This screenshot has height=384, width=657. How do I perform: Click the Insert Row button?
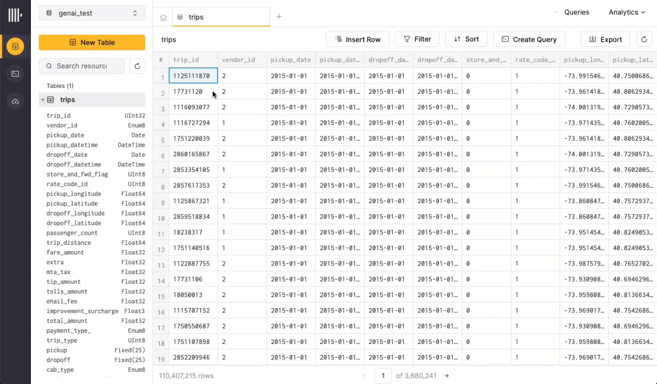pyautogui.click(x=357, y=39)
